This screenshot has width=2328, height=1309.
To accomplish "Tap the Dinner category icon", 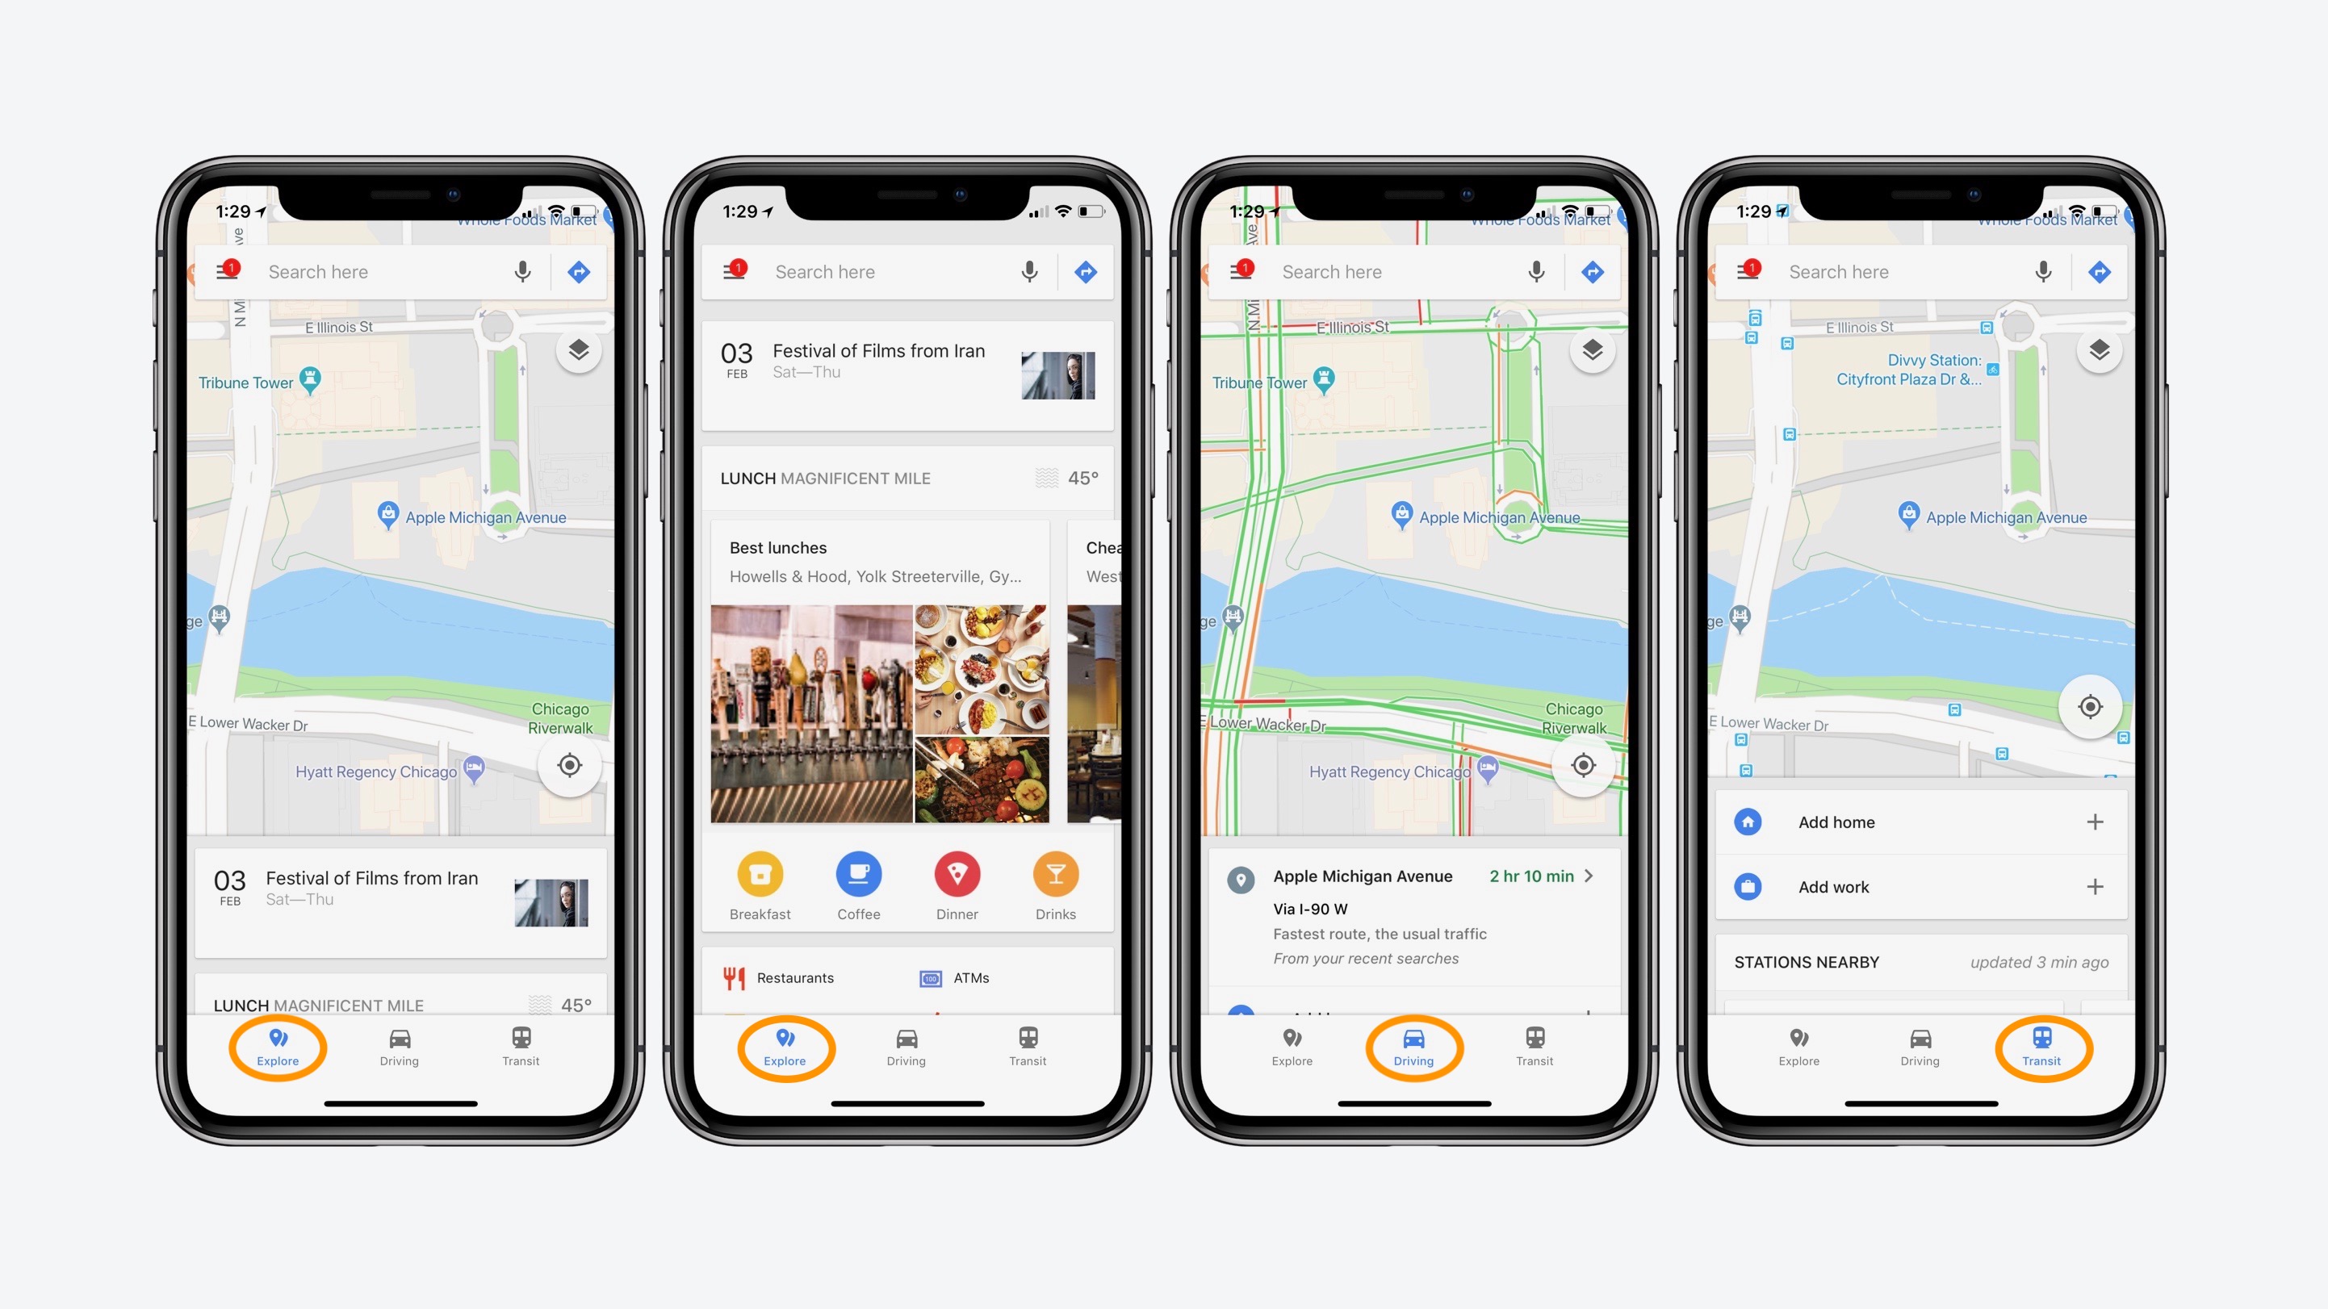I will coord(955,876).
